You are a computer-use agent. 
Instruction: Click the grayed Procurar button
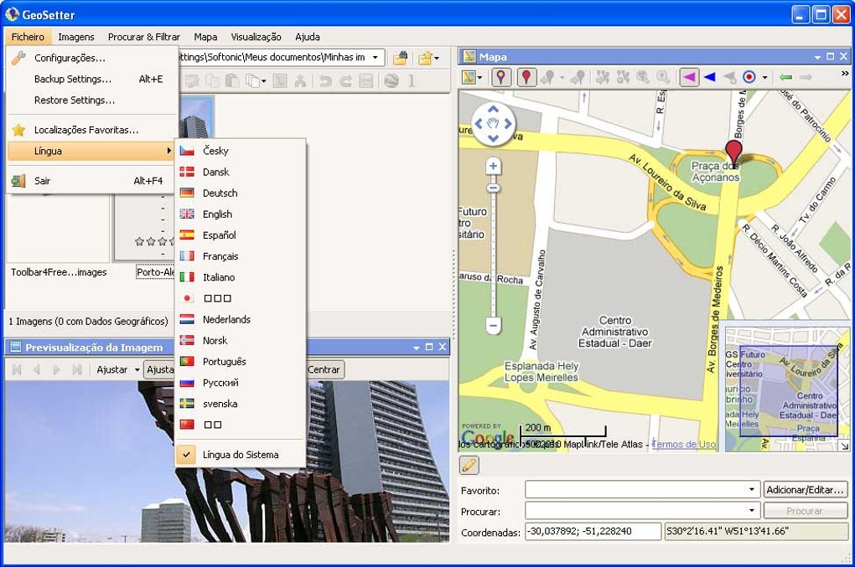pyautogui.click(x=806, y=510)
